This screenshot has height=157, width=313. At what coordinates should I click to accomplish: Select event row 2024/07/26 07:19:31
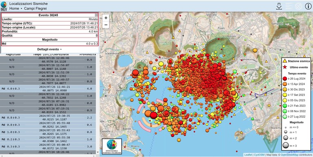48,110
